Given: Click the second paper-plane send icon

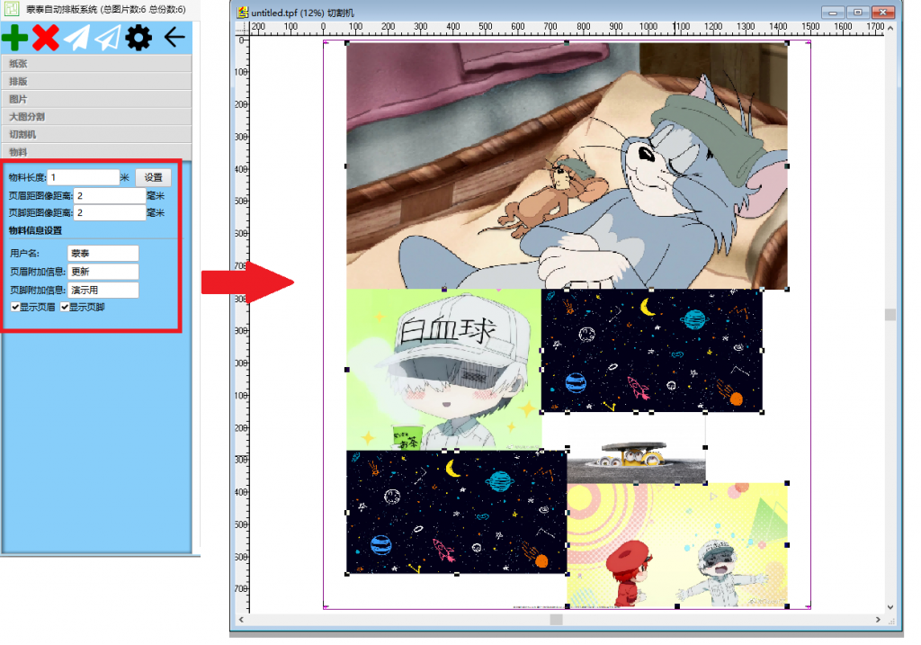Looking at the screenshot, I should tap(108, 38).
